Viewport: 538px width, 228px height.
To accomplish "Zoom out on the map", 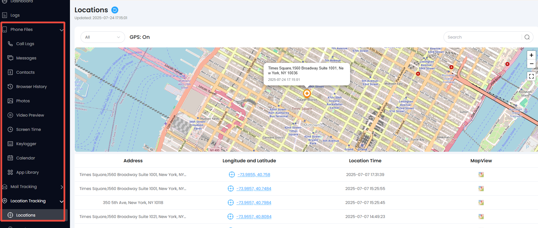I will [x=531, y=64].
